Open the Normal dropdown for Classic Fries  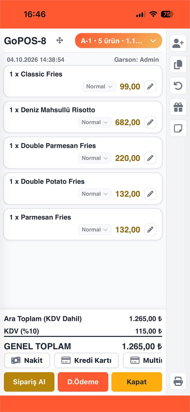click(x=99, y=87)
